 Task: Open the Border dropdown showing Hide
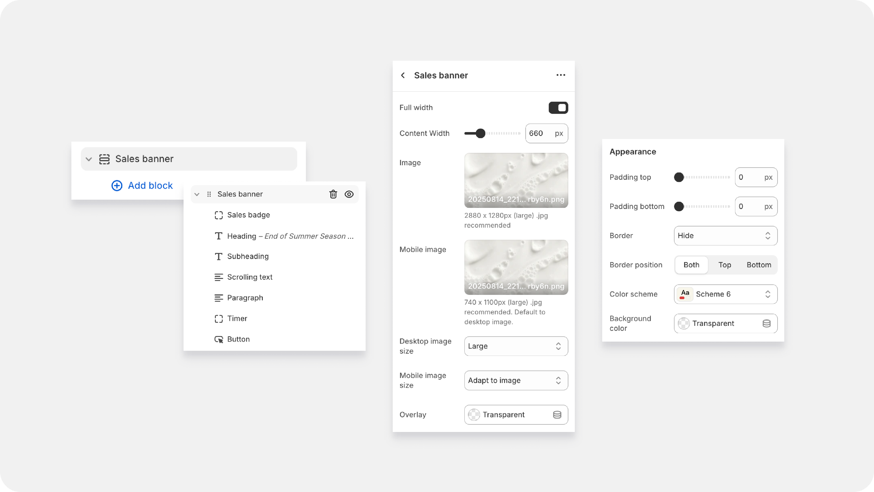725,236
